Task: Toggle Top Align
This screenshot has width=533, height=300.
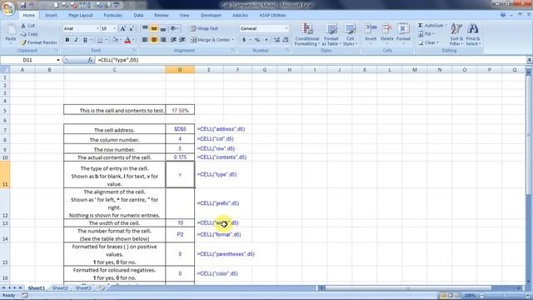Action: [145, 28]
